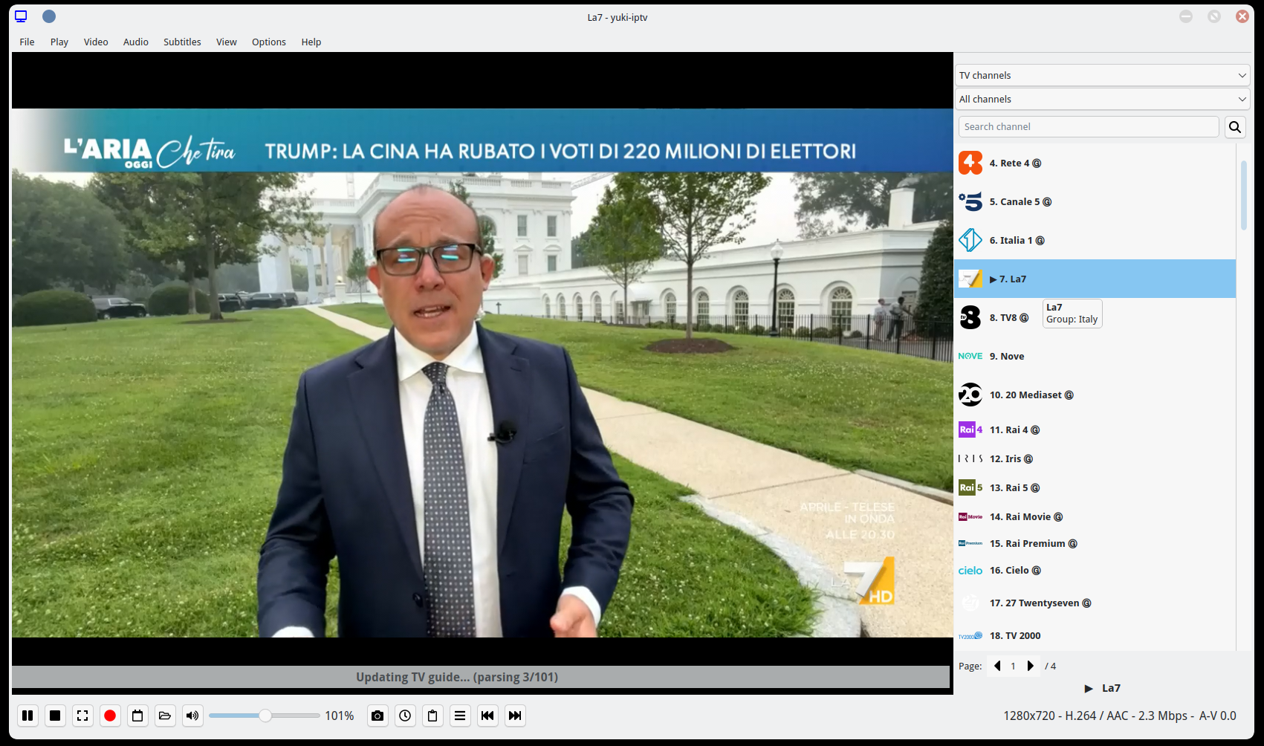The image size is (1264, 746).
Task: Switch to channel '6. Italia 1'
Action: (1095, 240)
